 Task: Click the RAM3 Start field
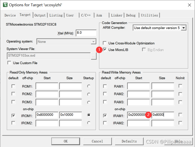[x=139, y=102]
